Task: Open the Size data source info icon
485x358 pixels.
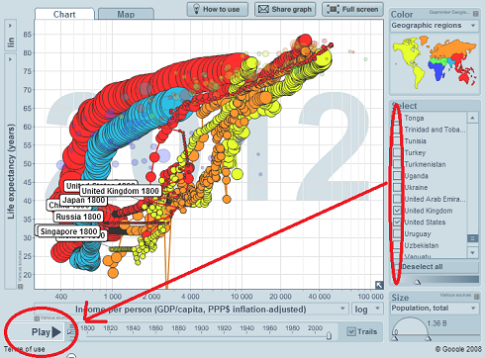Action: pos(476,297)
